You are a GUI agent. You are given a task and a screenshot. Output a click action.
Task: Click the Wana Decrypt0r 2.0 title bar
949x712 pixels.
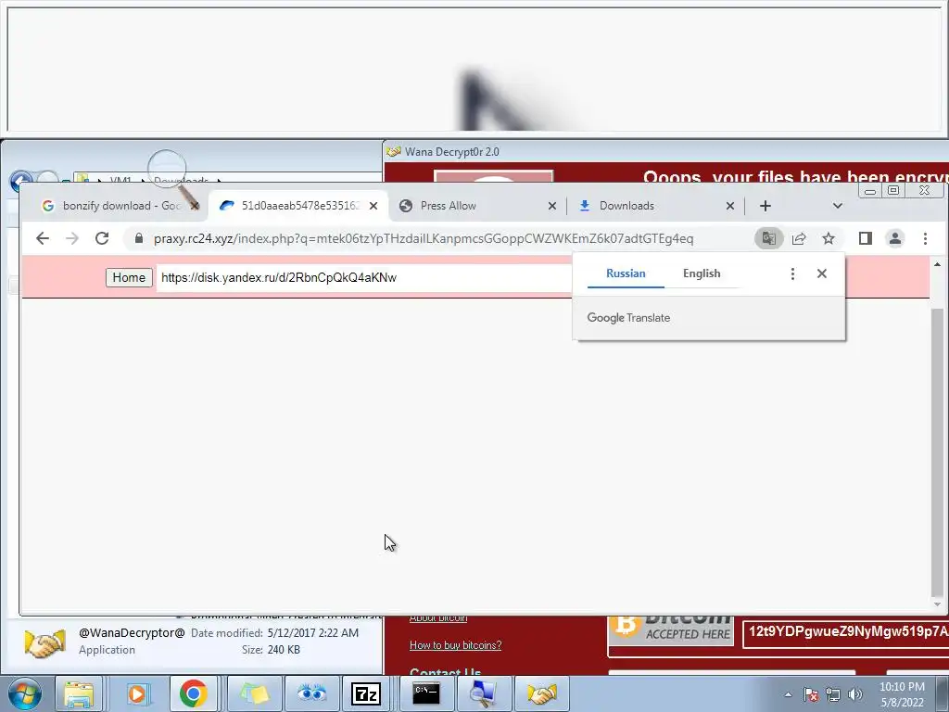tap(665, 152)
